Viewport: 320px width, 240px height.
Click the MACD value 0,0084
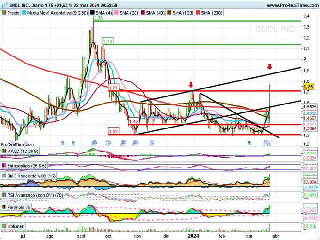(x=310, y=158)
